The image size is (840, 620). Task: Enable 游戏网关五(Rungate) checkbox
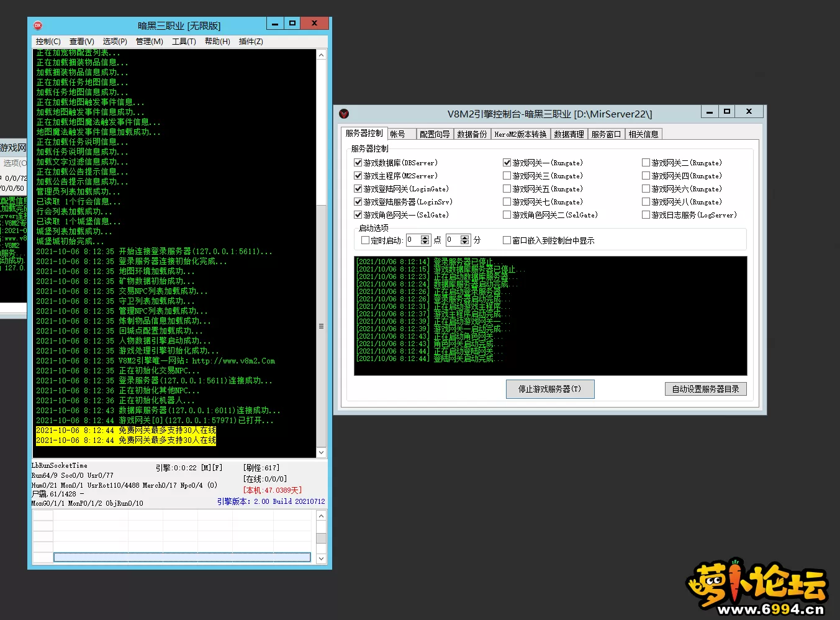[507, 189]
